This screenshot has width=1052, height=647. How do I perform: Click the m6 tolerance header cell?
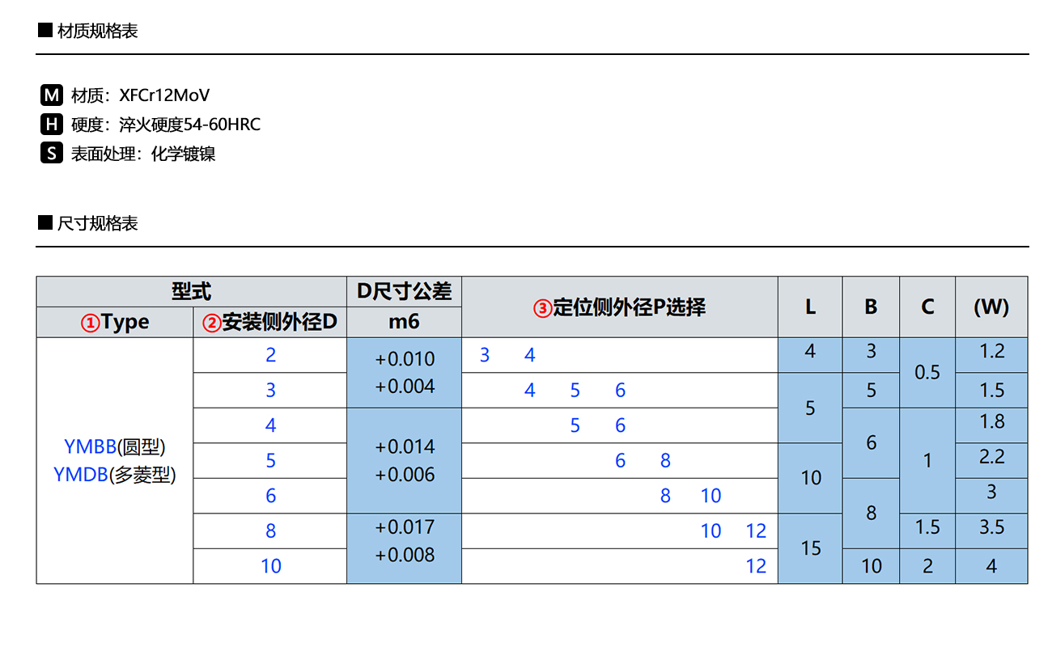tap(404, 322)
